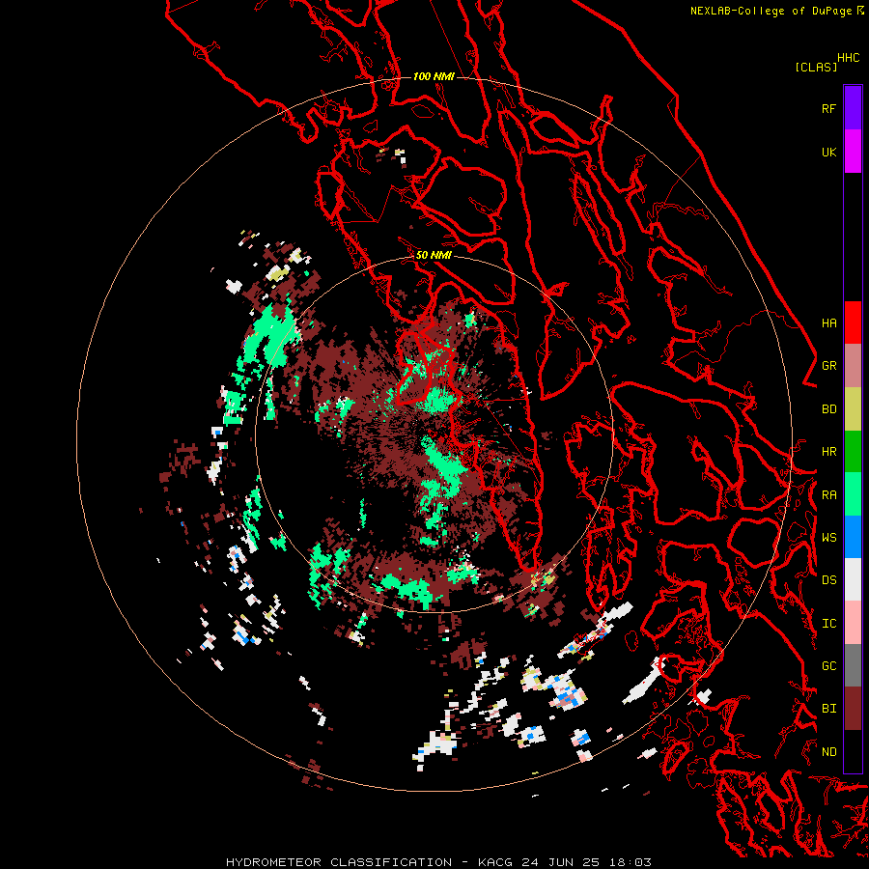Screen dimensions: 869x869
Task: Click the 100 NMI range ring label
Action: [434, 76]
